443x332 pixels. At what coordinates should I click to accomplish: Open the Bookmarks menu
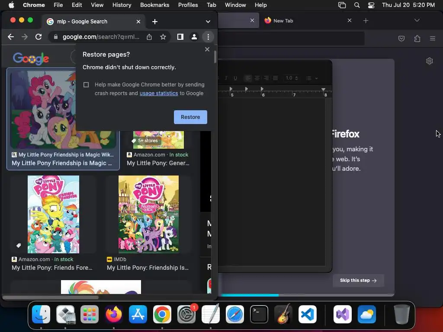[155, 5]
